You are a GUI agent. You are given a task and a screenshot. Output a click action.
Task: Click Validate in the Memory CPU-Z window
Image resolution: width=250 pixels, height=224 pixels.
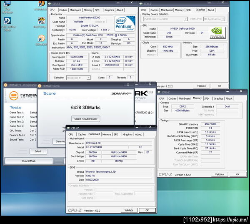220,174
